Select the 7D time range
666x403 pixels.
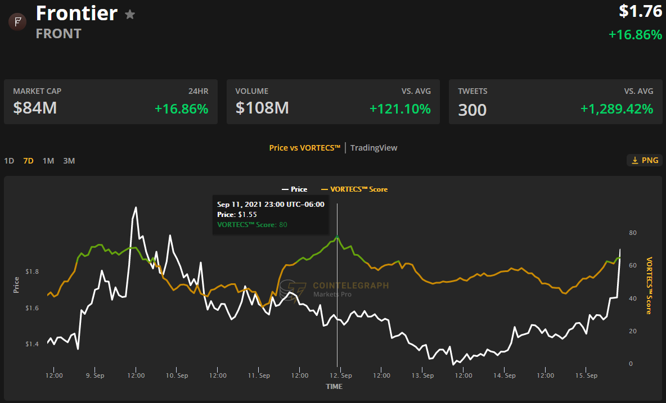tap(28, 161)
